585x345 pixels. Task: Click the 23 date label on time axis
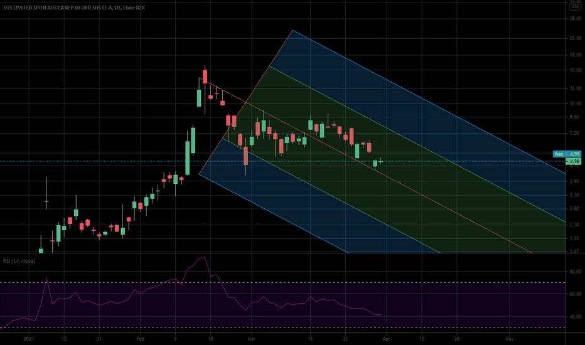click(345, 339)
